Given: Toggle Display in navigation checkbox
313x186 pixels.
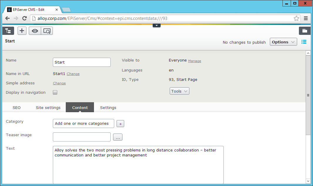Looking at the screenshot, I should [55, 92].
